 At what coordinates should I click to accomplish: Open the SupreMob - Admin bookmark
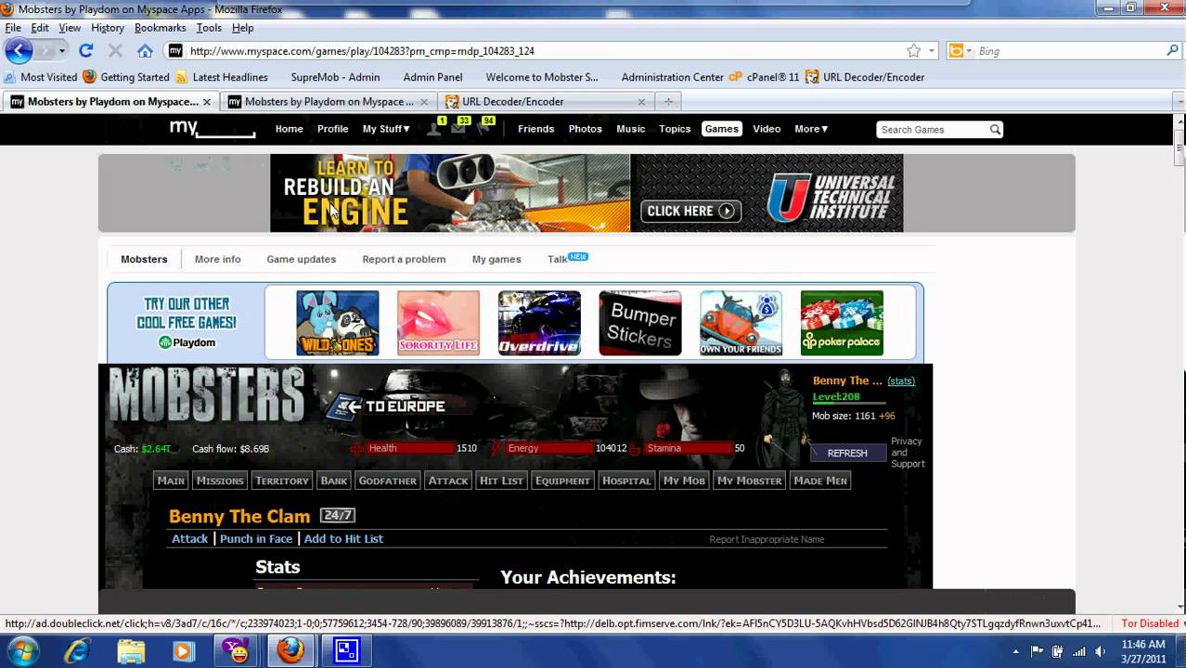[335, 77]
